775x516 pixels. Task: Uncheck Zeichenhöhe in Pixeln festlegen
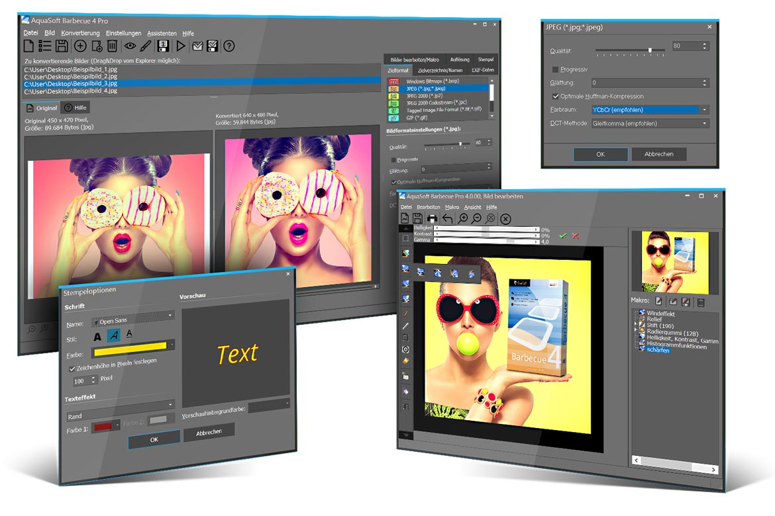(72, 368)
